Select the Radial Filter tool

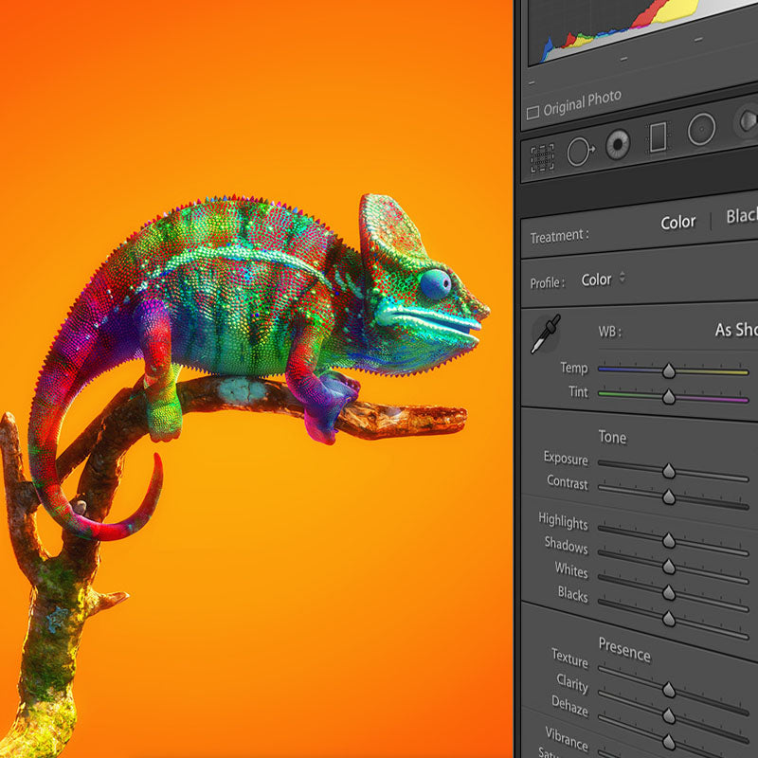click(x=701, y=130)
